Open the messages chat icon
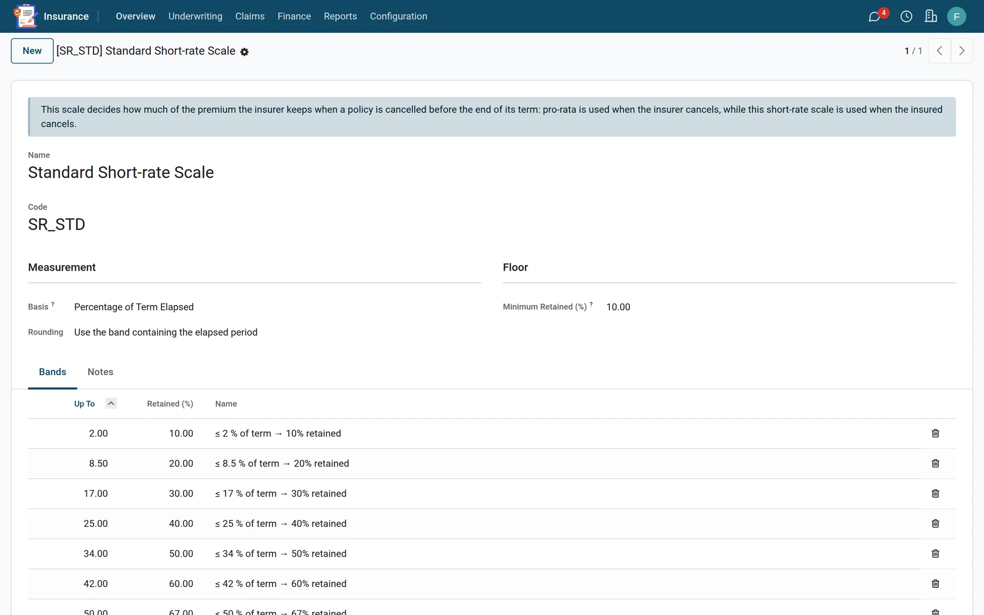This screenshot has height=615, width=984. pyautogui.click(x=874, y=16)
